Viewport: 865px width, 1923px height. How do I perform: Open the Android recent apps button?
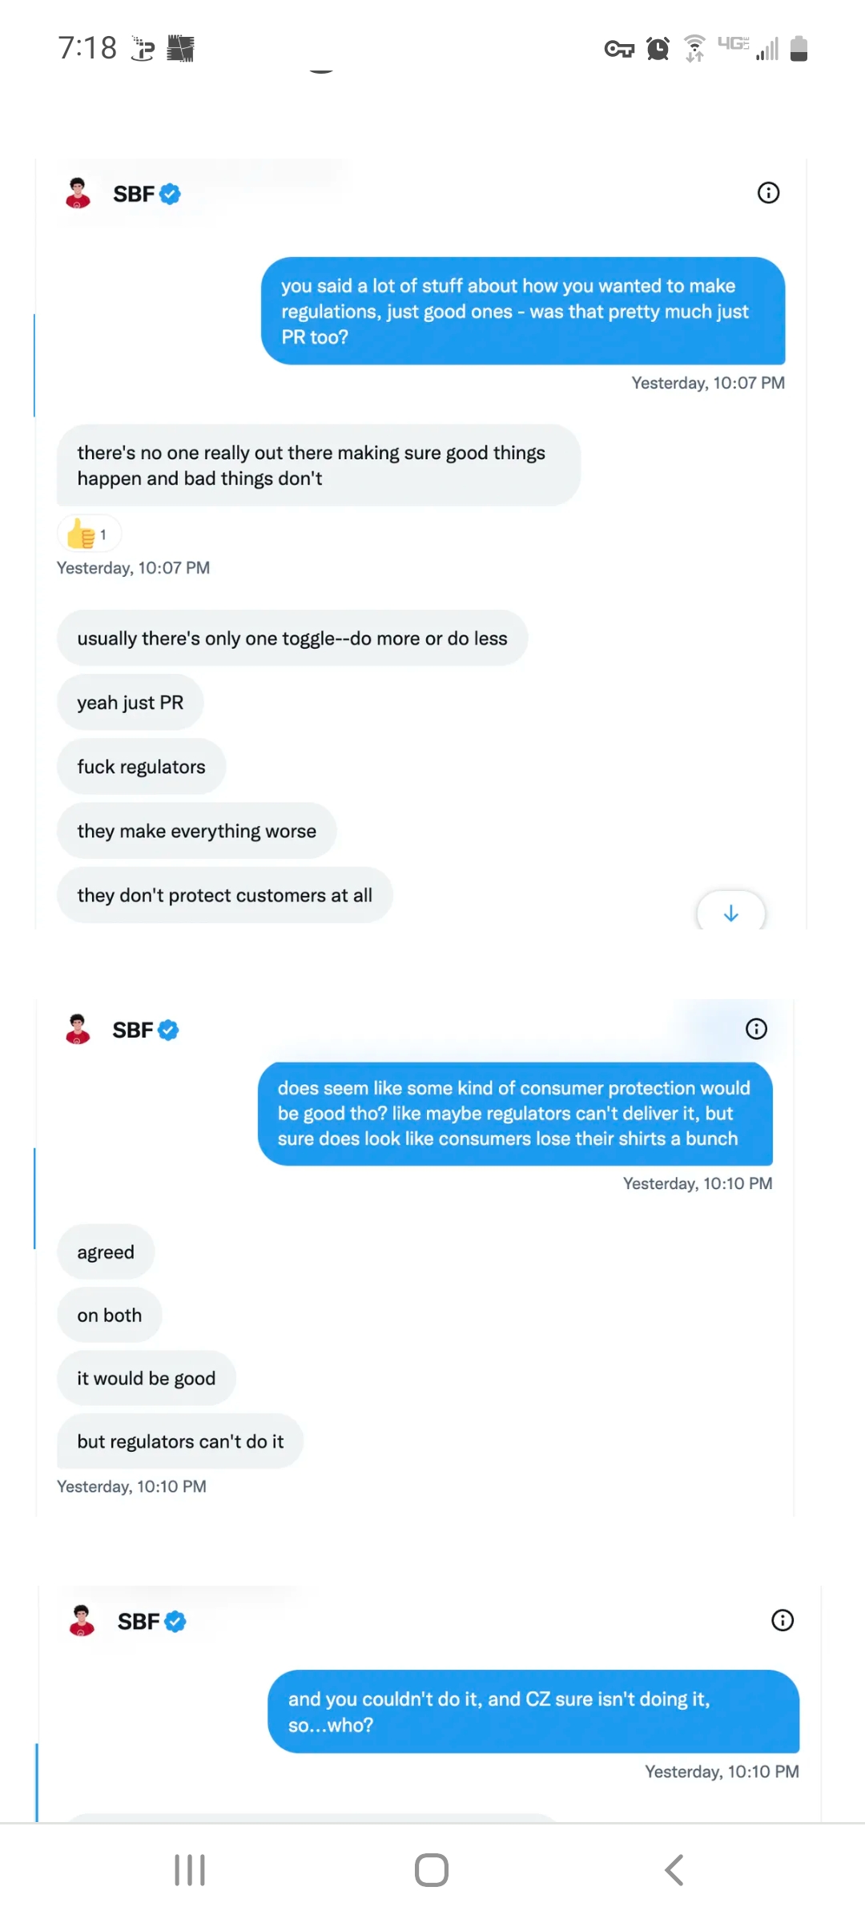(x=190, y=1870)
